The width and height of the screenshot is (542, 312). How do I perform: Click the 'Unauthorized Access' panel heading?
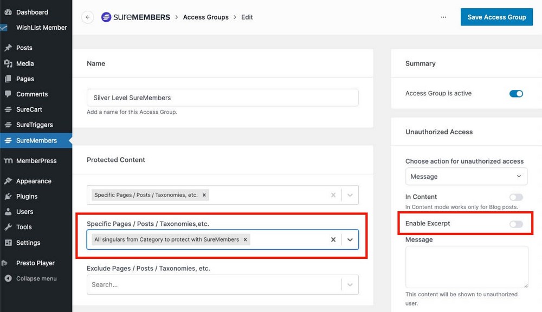(x=439, y=132)
